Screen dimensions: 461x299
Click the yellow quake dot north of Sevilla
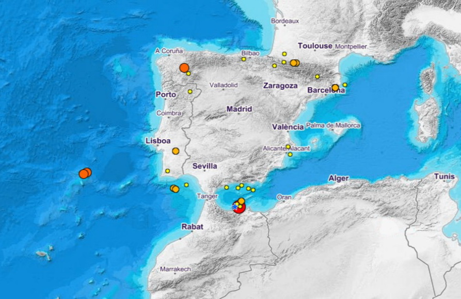pos(167,170)
